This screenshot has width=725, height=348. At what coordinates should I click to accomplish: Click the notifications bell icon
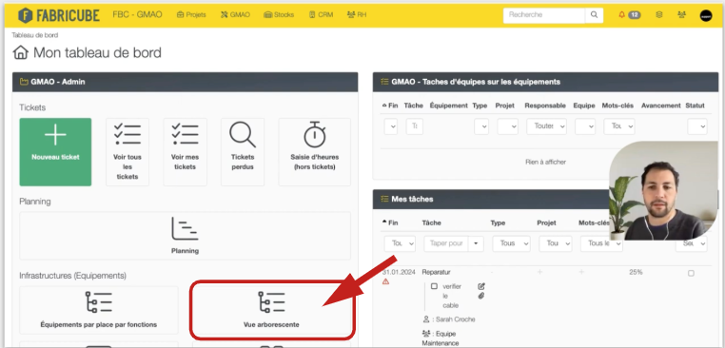coord(621,15)
